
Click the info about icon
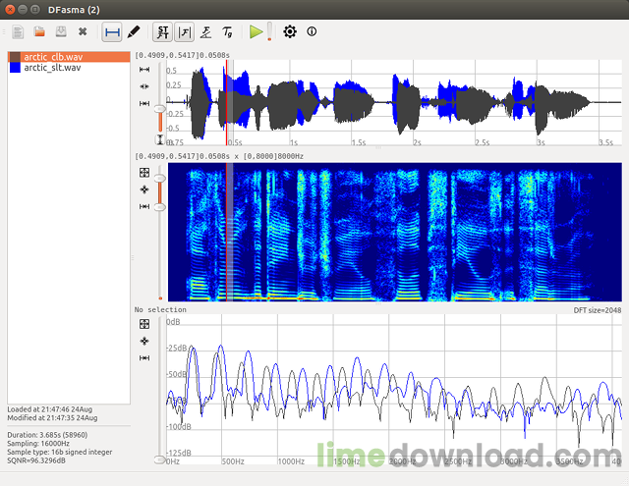pyautogui.click(x=313, y=32)
